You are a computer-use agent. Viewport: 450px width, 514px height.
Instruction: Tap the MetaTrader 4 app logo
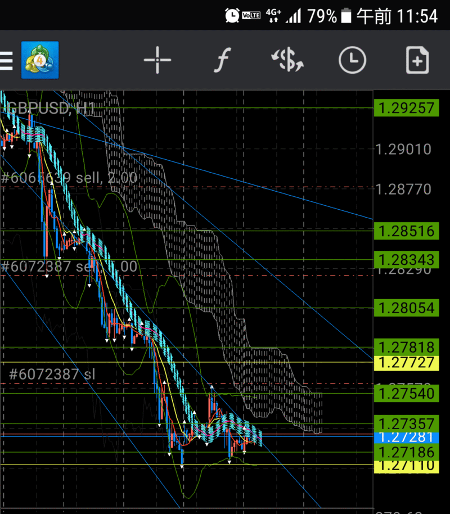tap(40, 60)
